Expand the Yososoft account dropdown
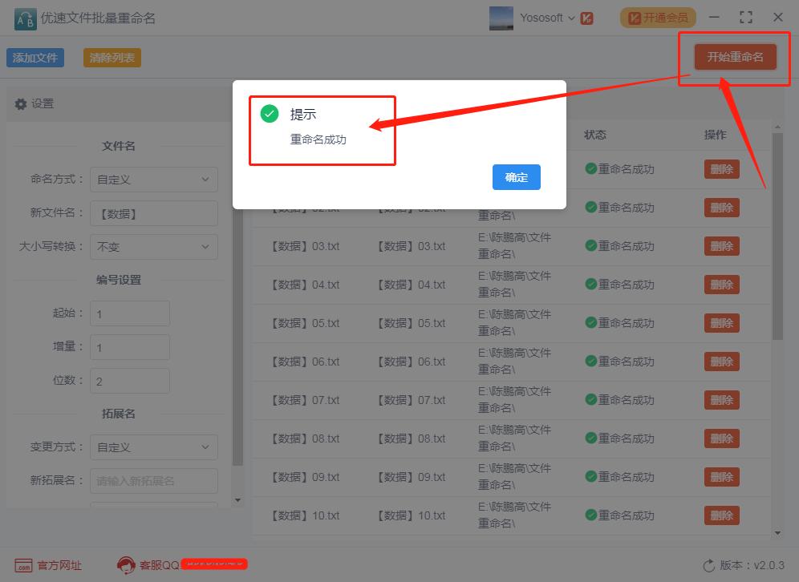 click(572, 17)
